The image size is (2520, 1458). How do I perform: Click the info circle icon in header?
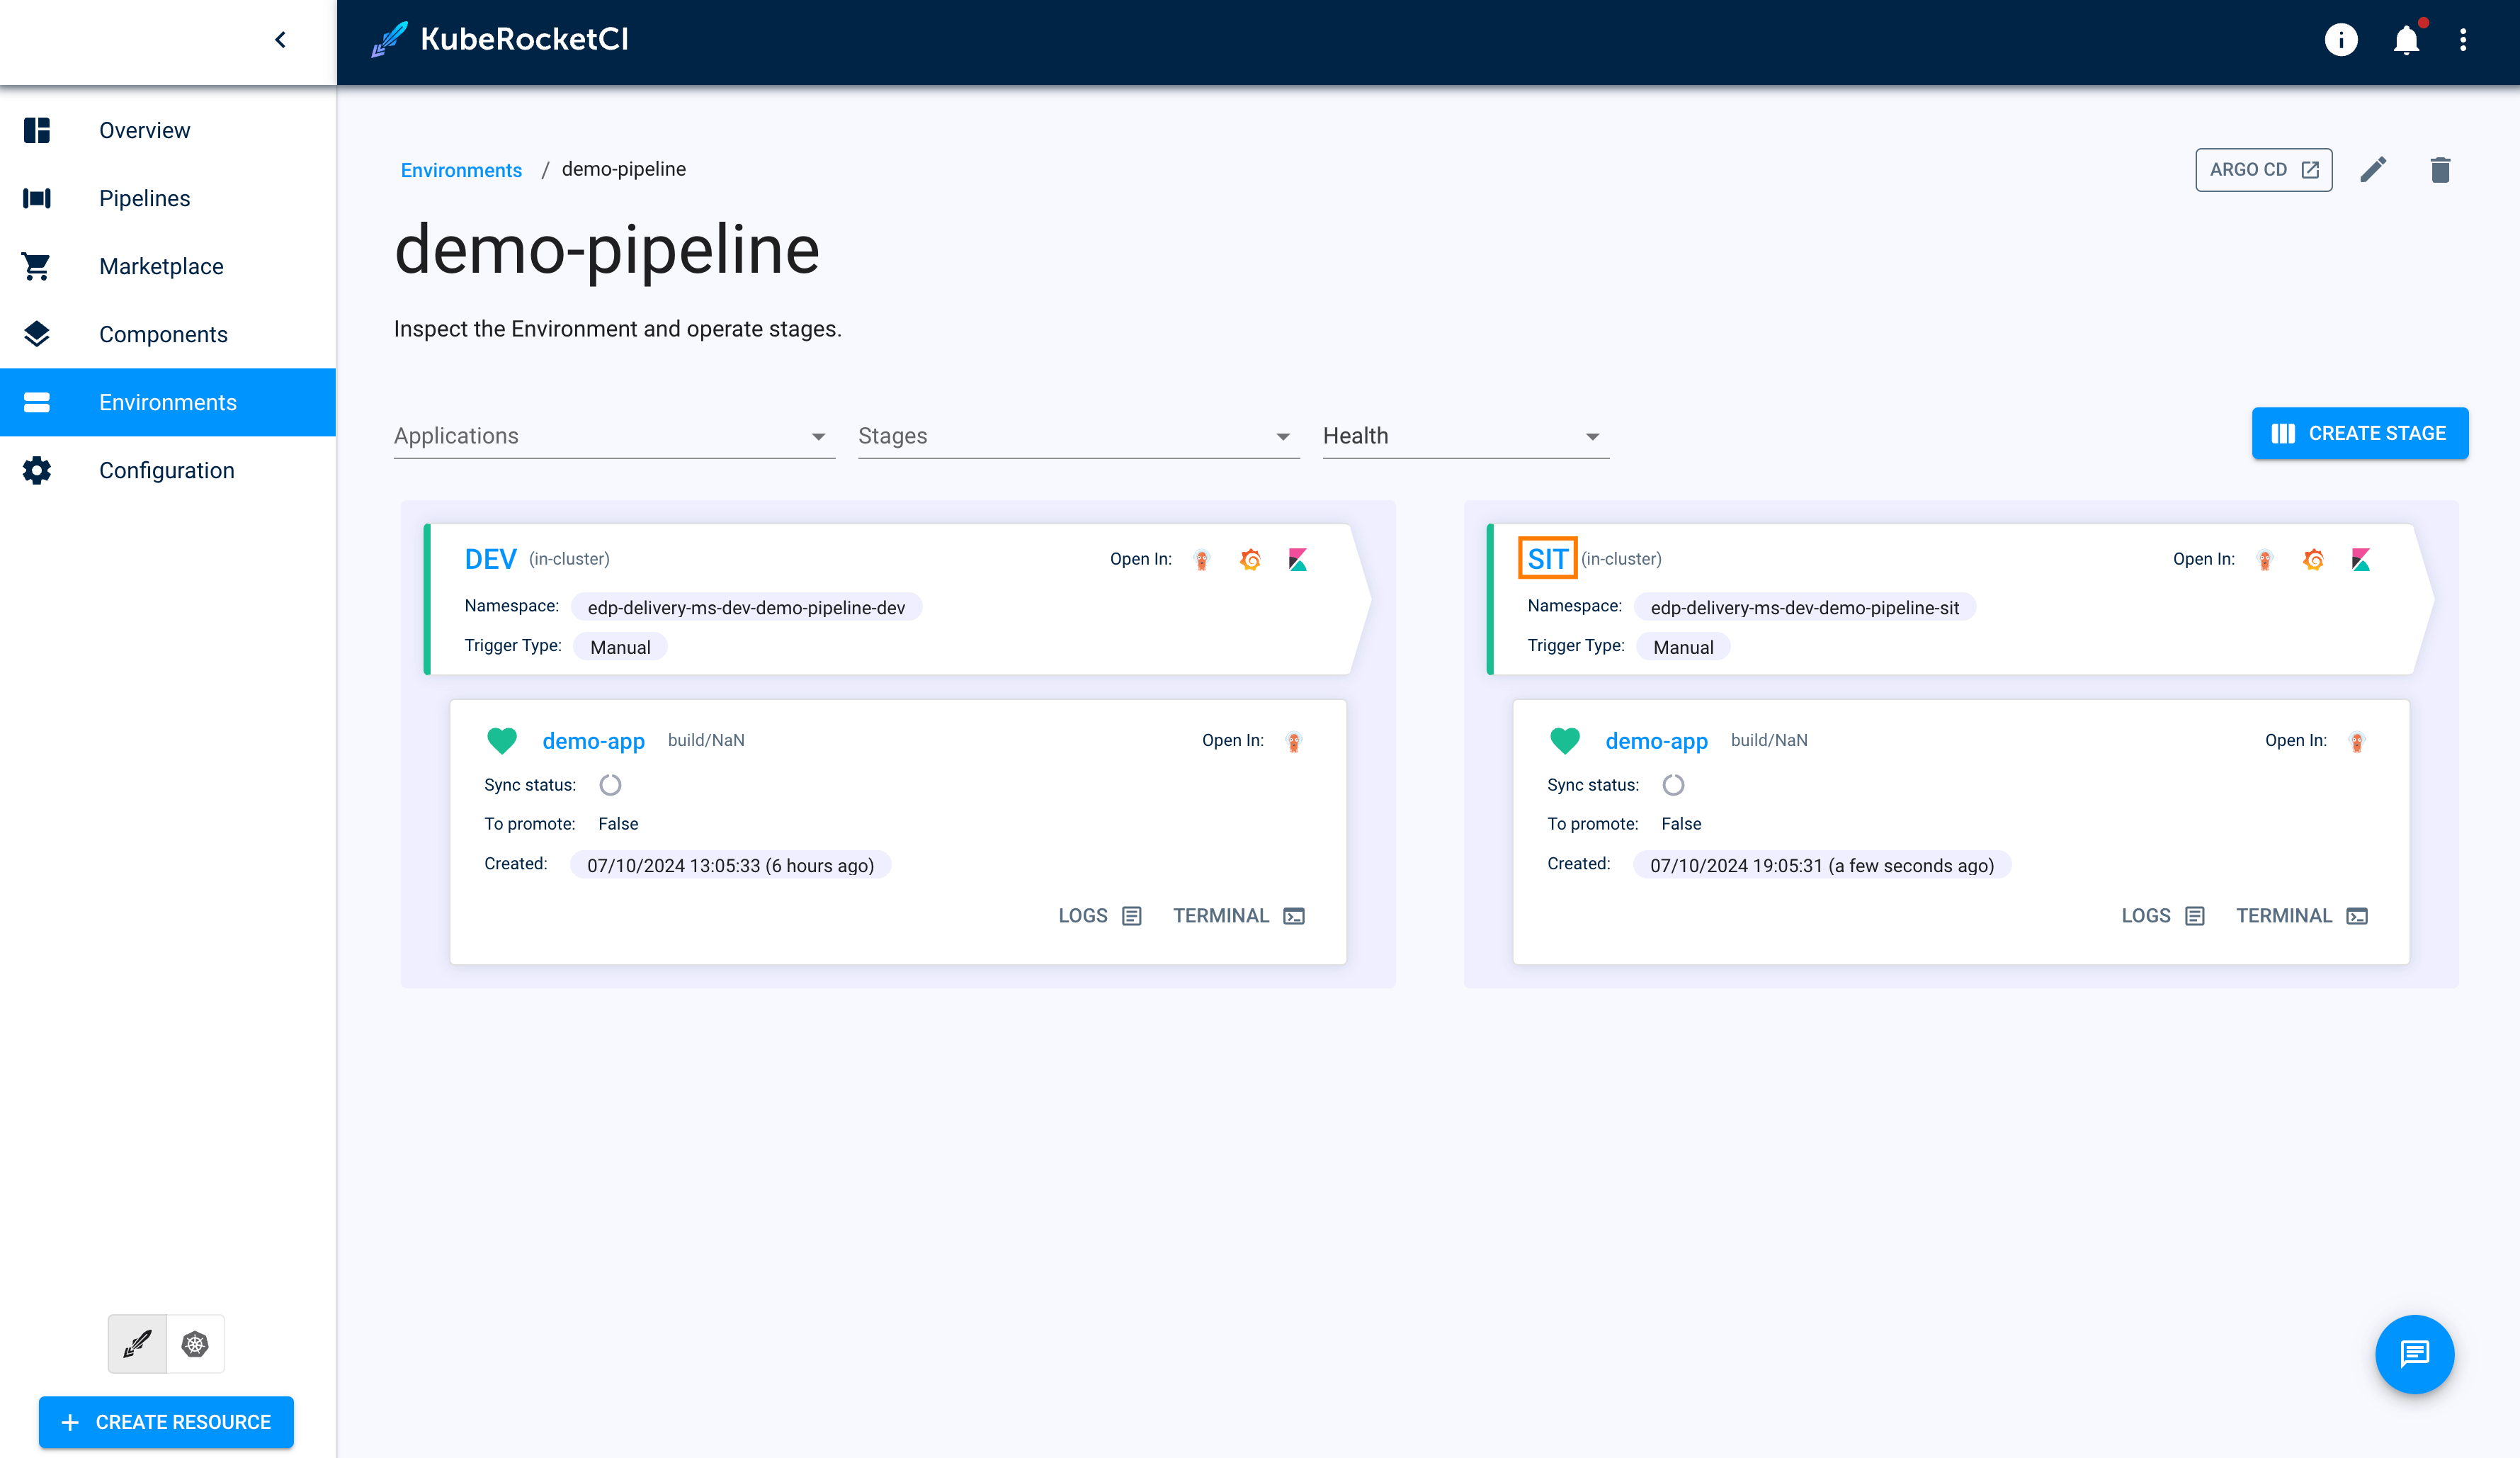[x=2343, y=40]
